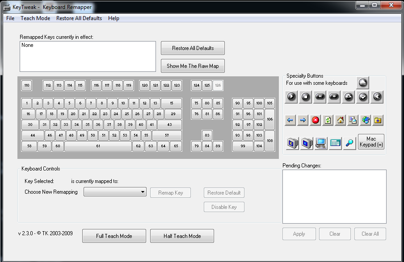Select keyboard key 112
Viewport: 404px width, 262px height.
pos(48,85)
